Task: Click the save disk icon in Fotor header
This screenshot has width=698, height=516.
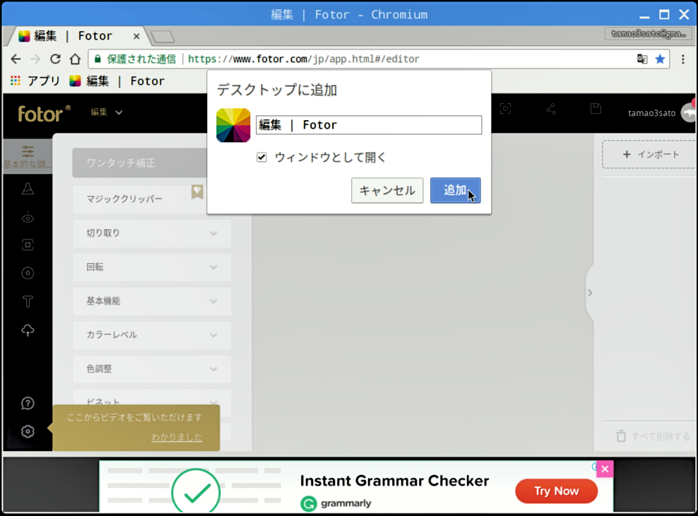Action: point(596,108)
